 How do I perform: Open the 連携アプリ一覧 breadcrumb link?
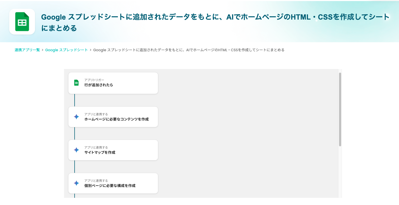click(x=27, y=50)
